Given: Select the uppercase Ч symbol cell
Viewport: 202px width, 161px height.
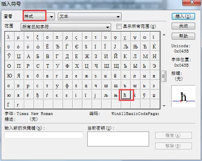Looking at the screenshot, I should 97,66.
